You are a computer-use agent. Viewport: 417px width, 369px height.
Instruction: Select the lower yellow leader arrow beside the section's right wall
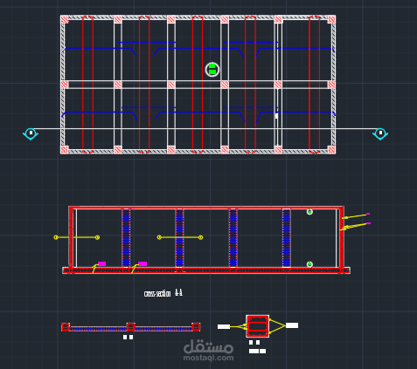(354, 227)
